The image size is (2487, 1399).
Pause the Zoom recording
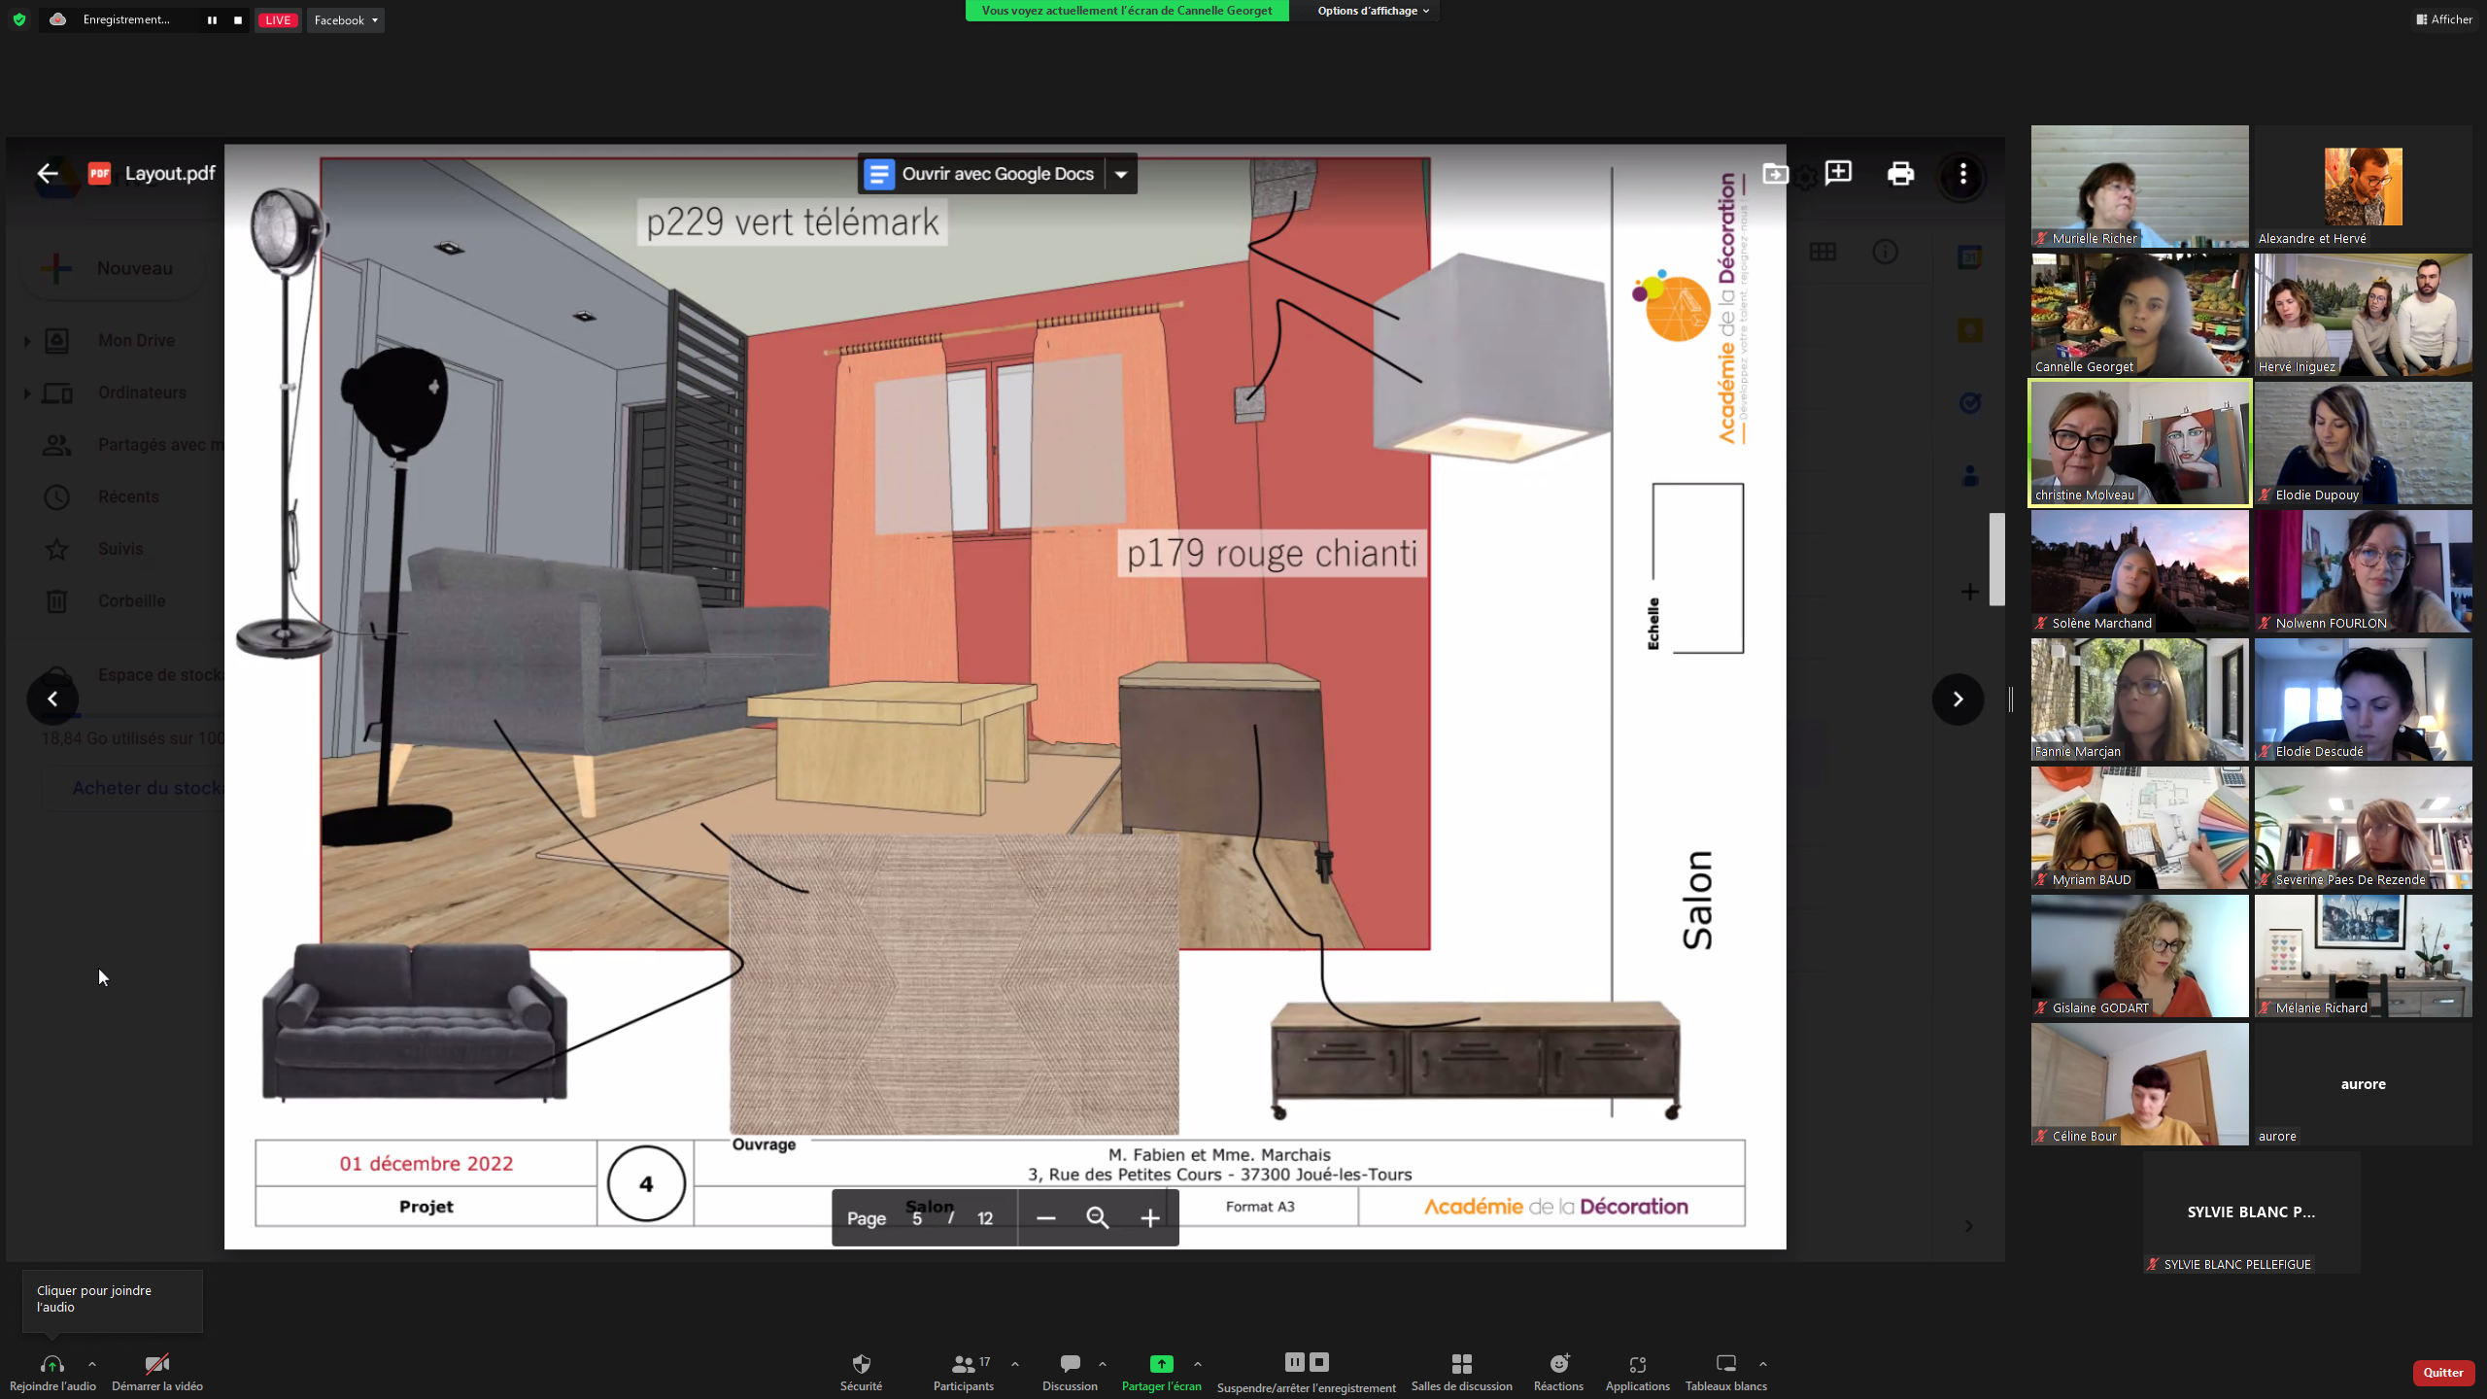pos(212,19)
